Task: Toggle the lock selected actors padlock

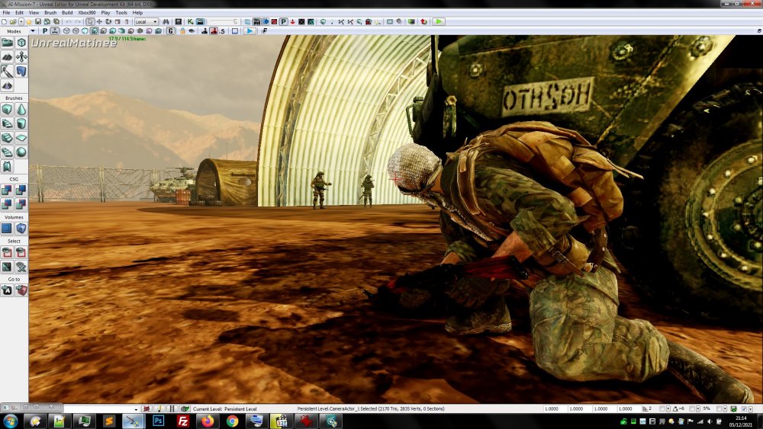Action: [182, 31]
